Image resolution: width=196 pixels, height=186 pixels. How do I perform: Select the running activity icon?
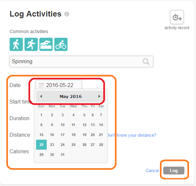tap(31, 44)
